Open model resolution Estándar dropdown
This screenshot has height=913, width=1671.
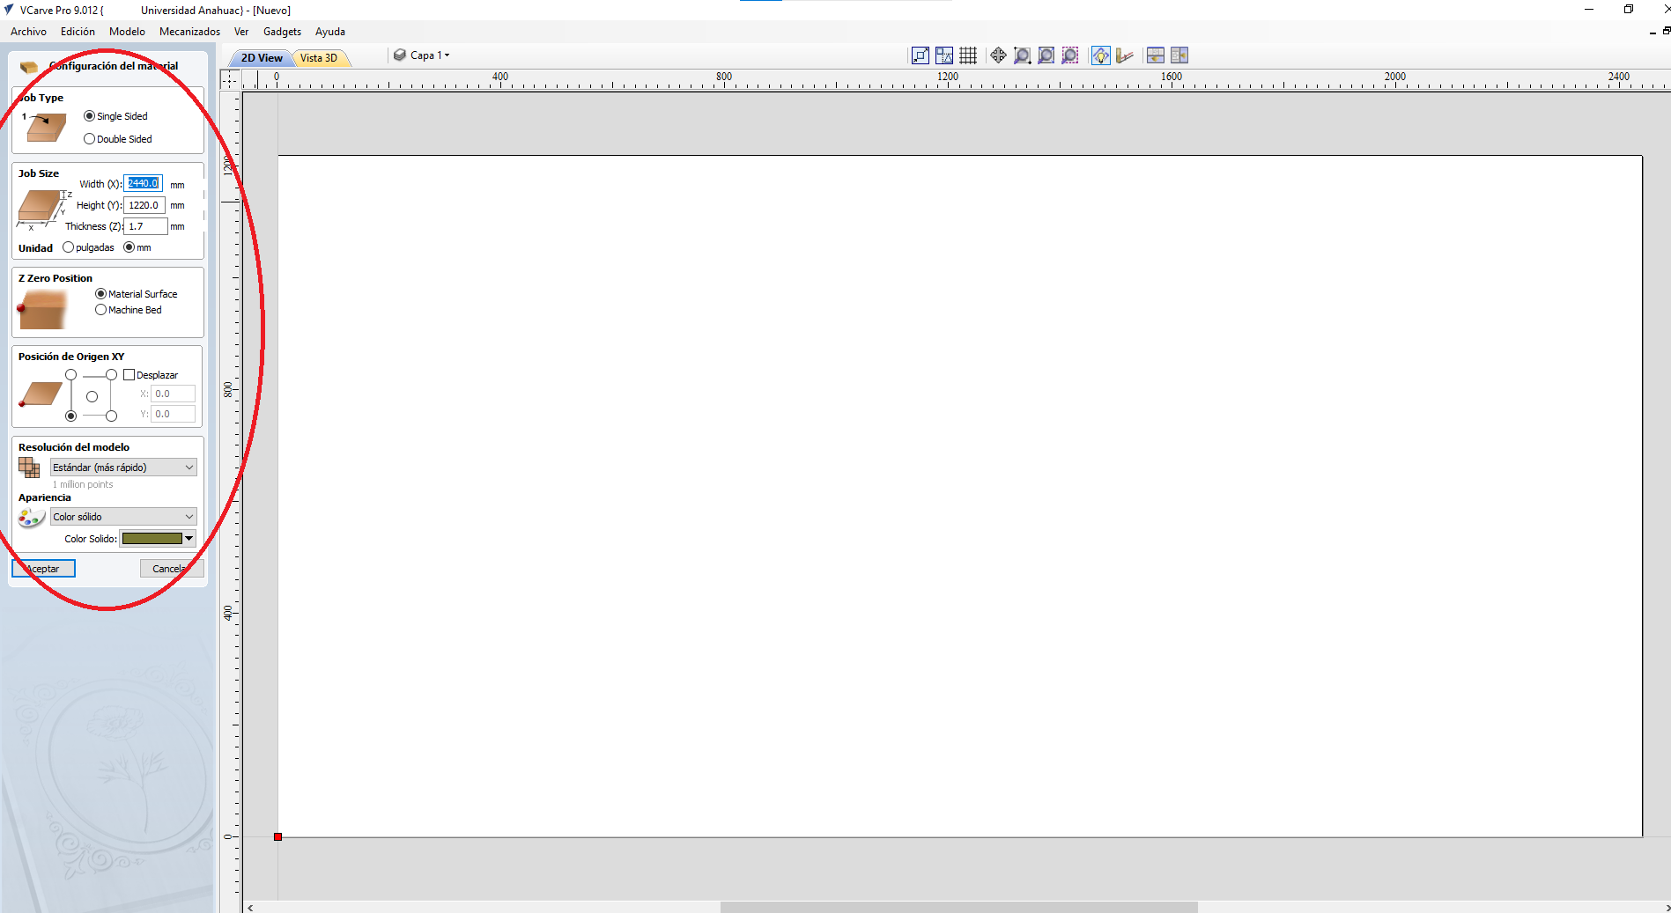pyautogui.click(x=123, y=468)
